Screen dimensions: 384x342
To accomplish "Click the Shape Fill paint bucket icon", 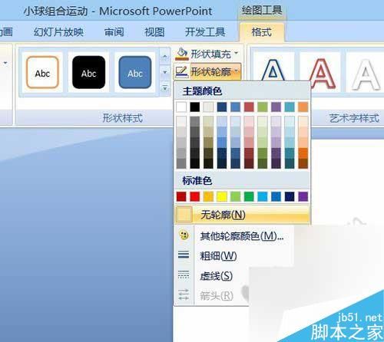I will 182,54.
